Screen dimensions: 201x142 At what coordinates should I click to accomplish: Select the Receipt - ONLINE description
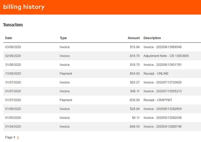156,74
